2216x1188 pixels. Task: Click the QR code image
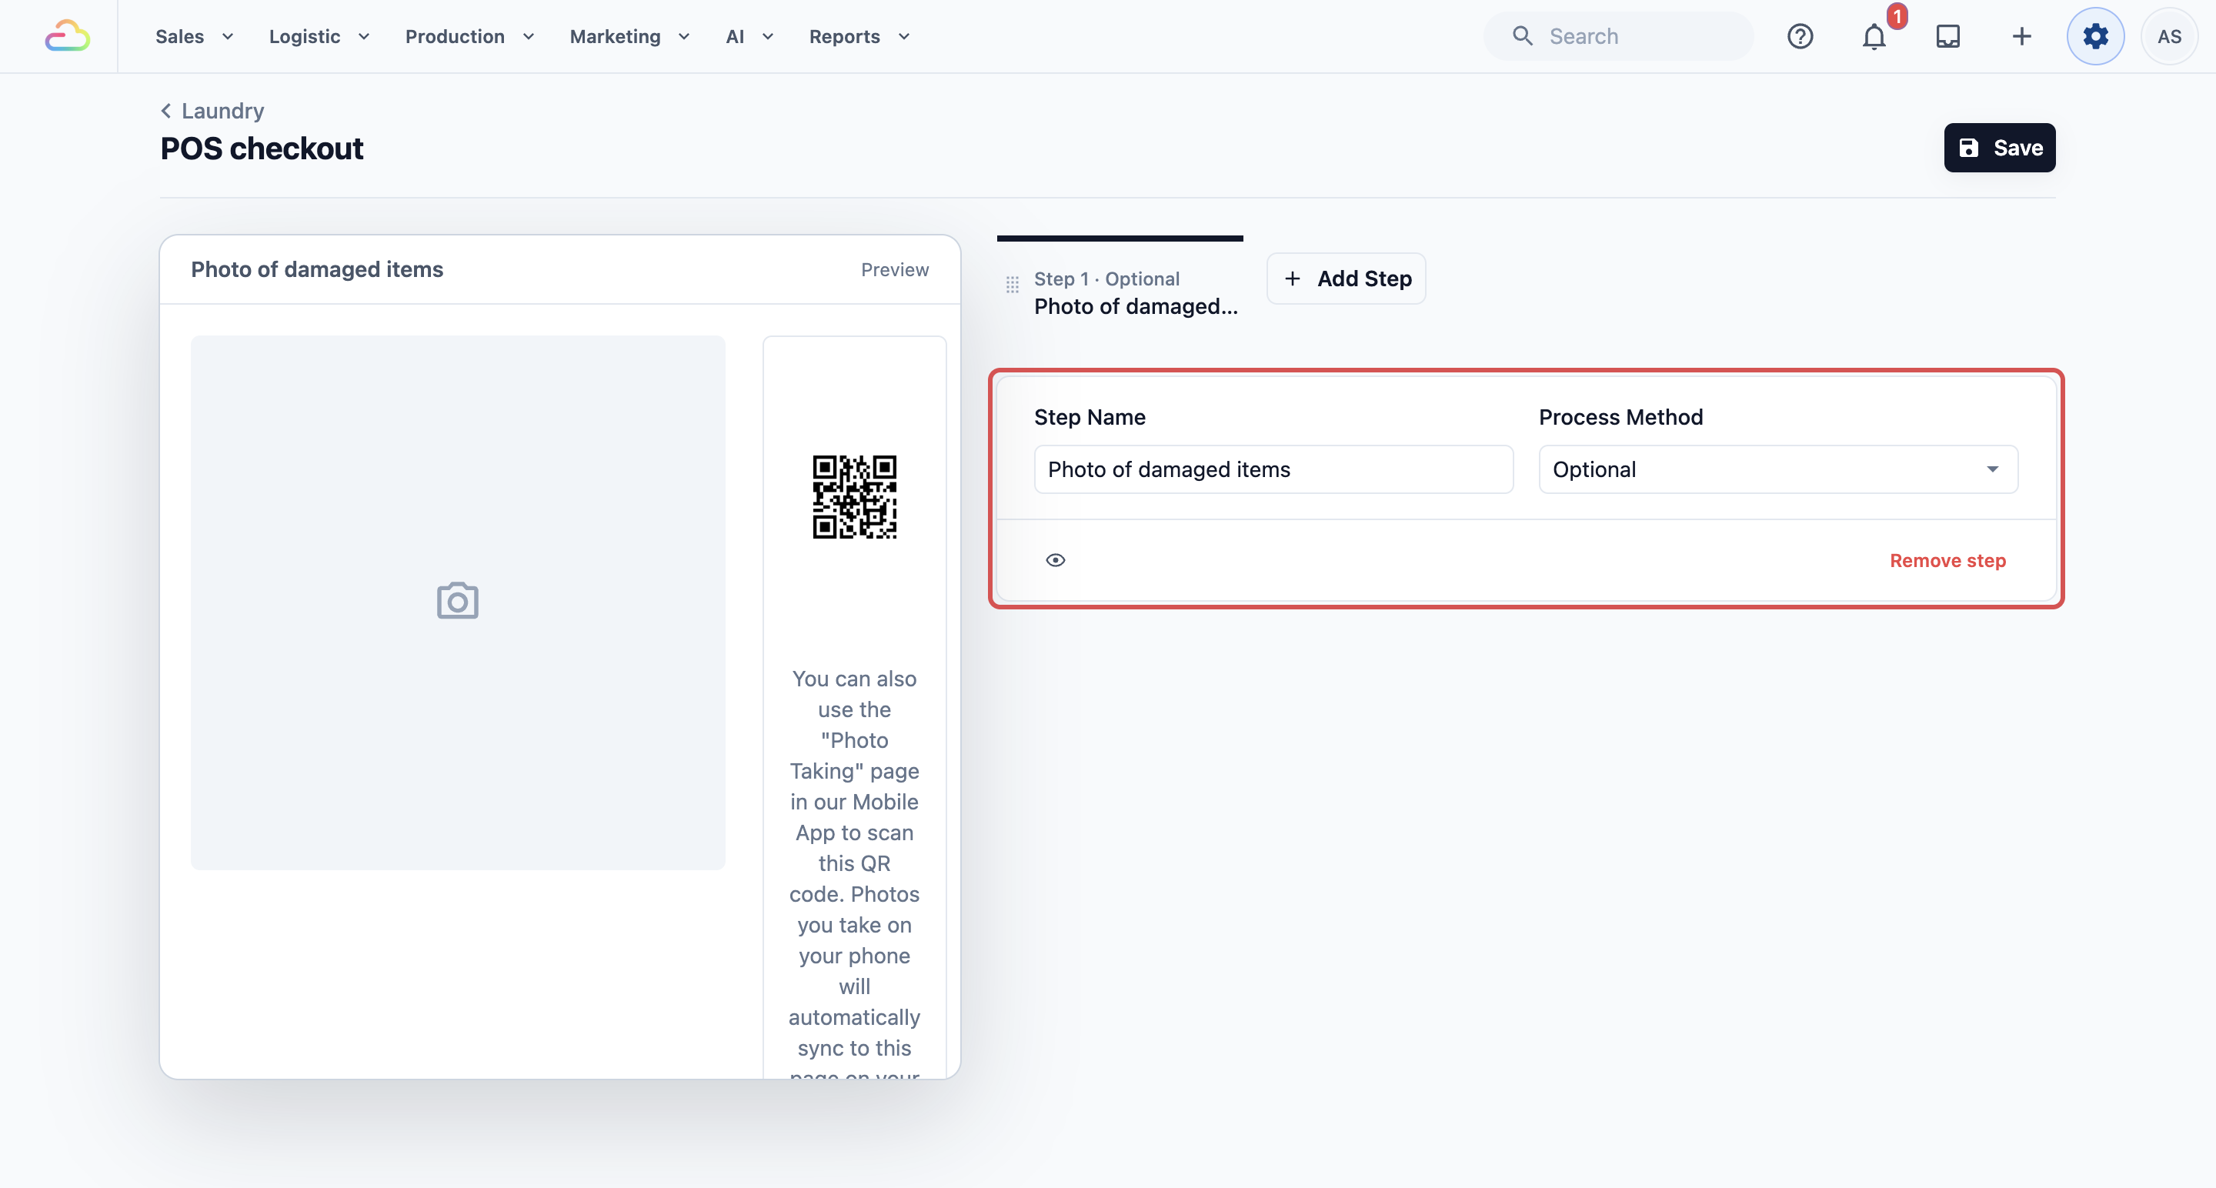pyautogui.click(x=854, y=496)
